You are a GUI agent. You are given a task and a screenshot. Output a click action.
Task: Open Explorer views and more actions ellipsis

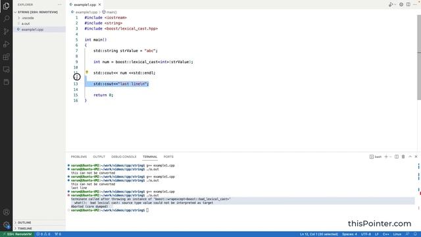[60, 5]
